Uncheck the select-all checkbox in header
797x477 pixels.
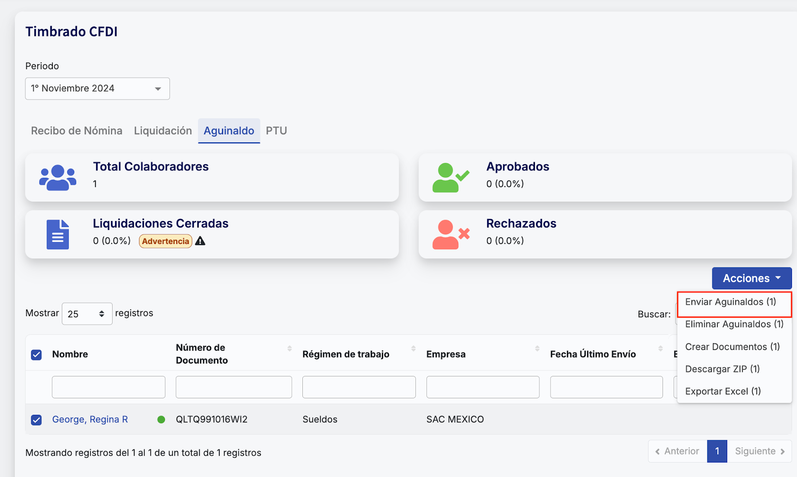coord(36,355)
